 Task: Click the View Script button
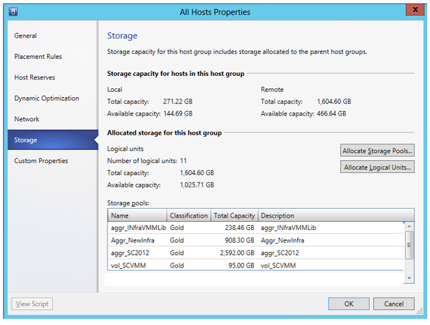(x=32, y=304)
